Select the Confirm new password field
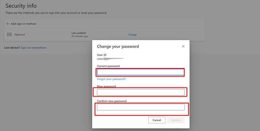 tap(140, 107)
